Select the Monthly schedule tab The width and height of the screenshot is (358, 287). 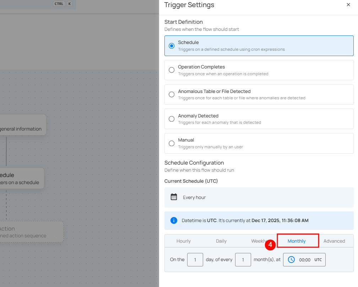(x=297, y=241)
